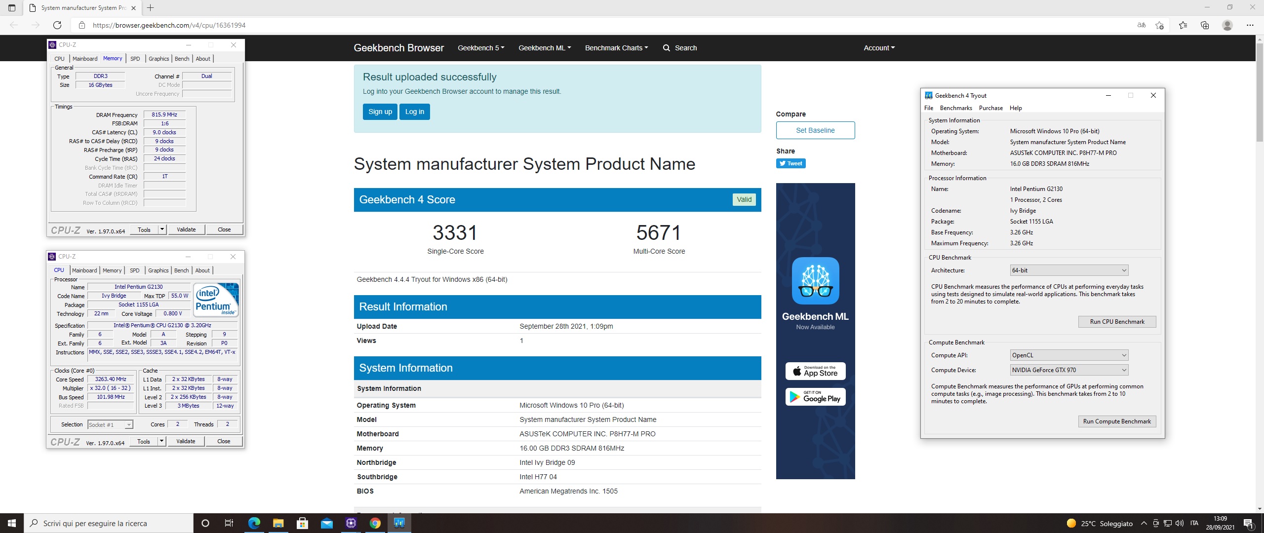Expand Geekbench ML navbar dropdown
The width and height of the screenshot is (1264, 533).
pos(545,48)
